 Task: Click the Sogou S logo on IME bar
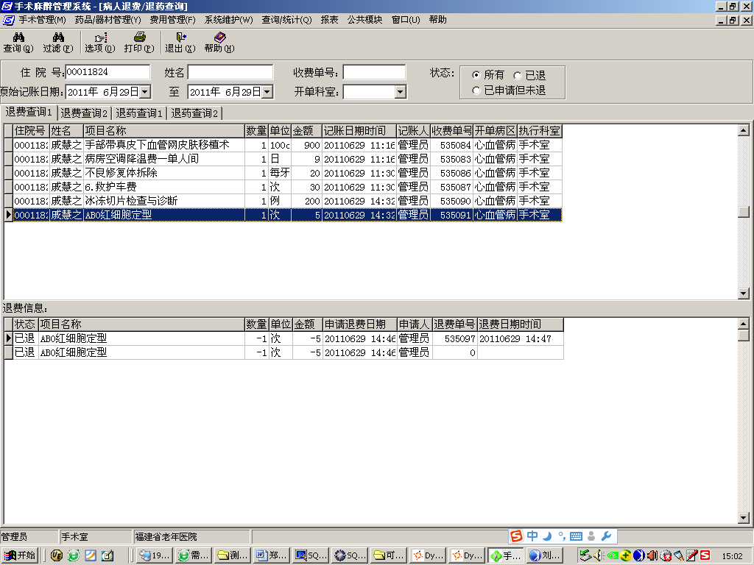(x=516, y=536)
